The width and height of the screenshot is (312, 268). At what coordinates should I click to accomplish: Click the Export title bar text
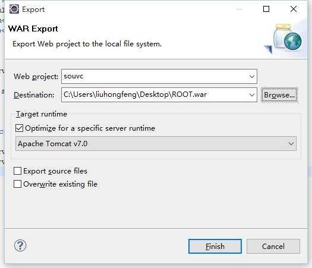(33, 10)
